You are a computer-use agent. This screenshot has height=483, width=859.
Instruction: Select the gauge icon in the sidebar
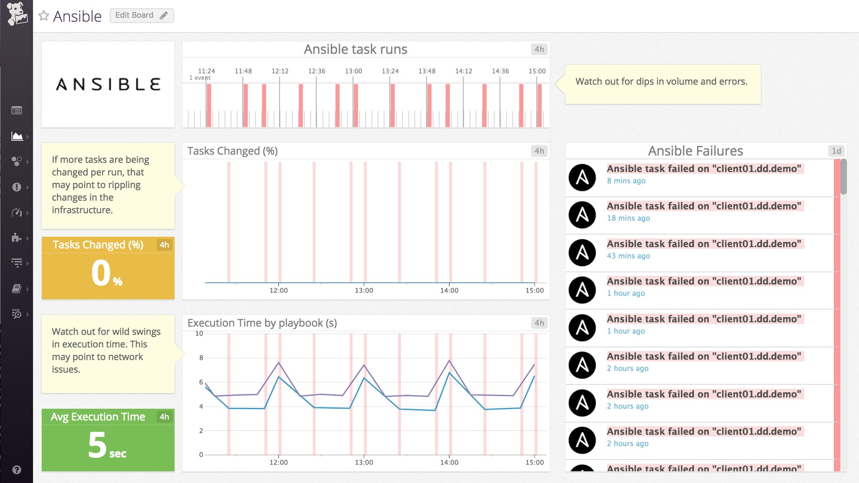tap(16, 212)
